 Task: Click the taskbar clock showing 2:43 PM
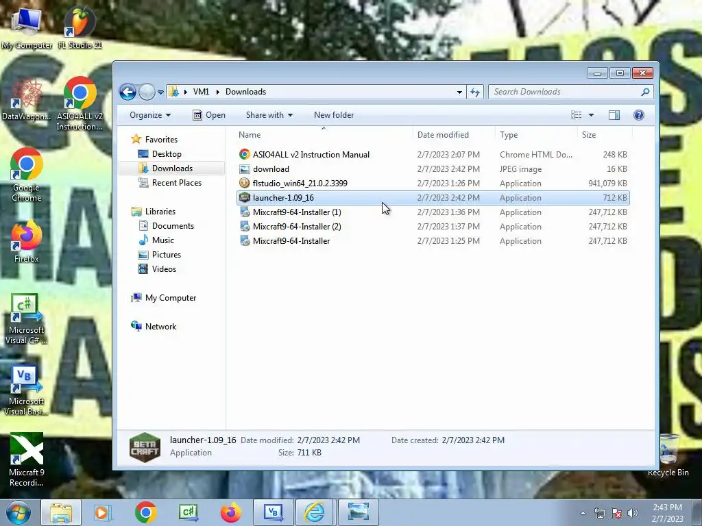tap(667, 513)
